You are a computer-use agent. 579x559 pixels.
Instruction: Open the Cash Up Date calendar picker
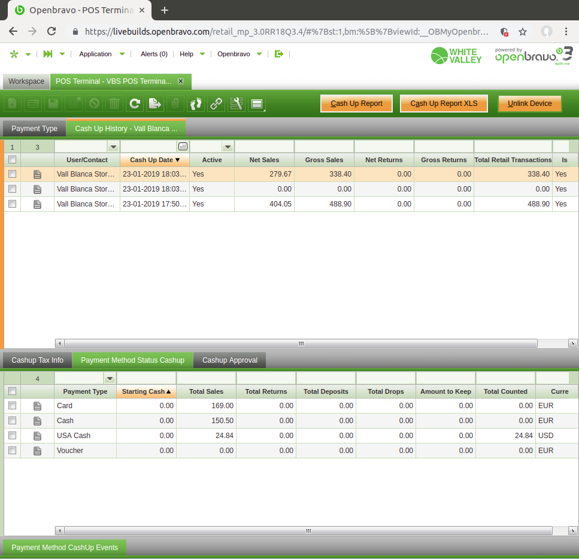click(183, 147)
